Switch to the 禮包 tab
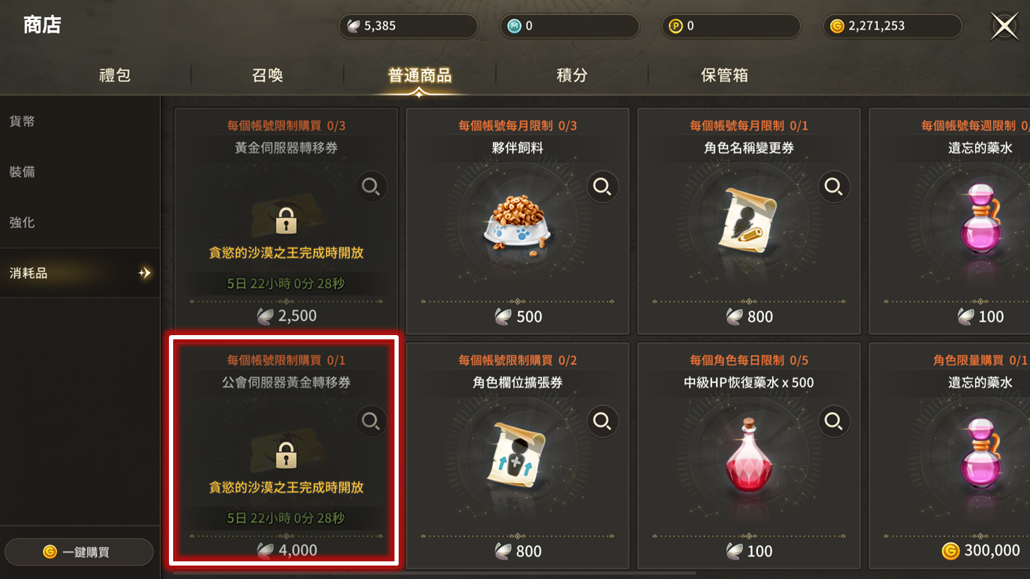The height and width of the screenshot is (579, 1030). tap(115, 75)
